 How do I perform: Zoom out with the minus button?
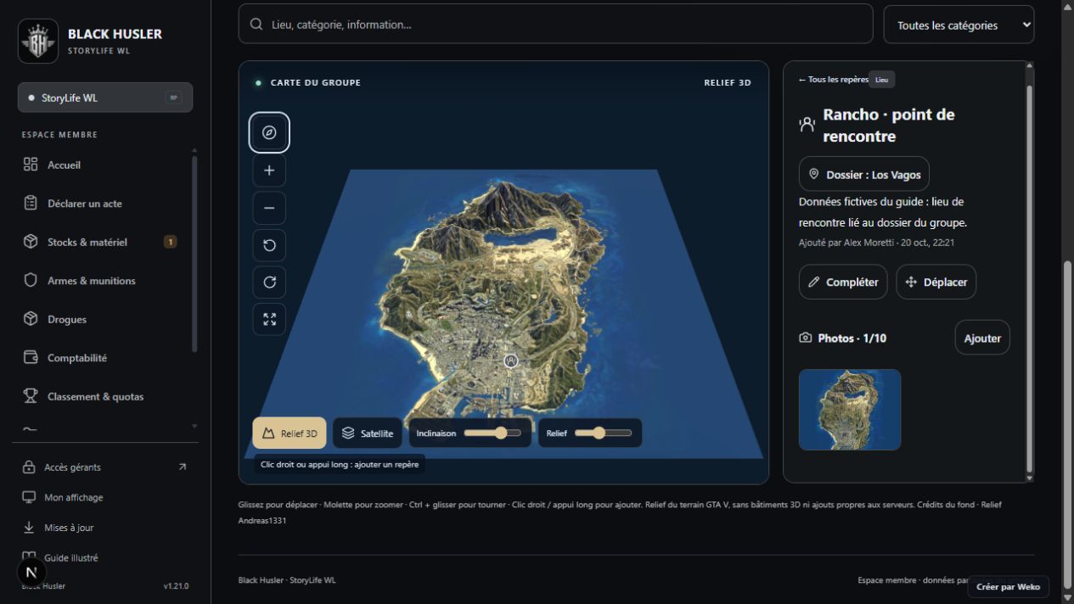pos(269,208)
